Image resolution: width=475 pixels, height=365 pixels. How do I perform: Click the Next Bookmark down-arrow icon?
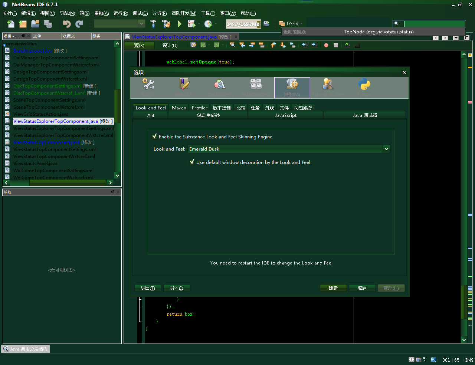pos(283,45)
